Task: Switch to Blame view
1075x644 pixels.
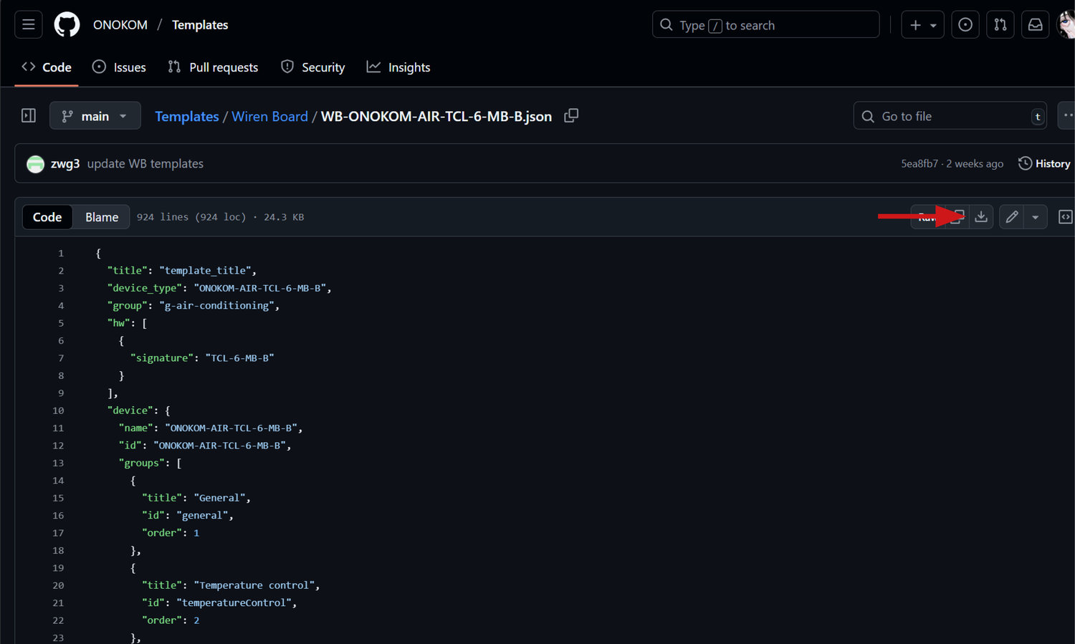Action: [x=102, y=217]
